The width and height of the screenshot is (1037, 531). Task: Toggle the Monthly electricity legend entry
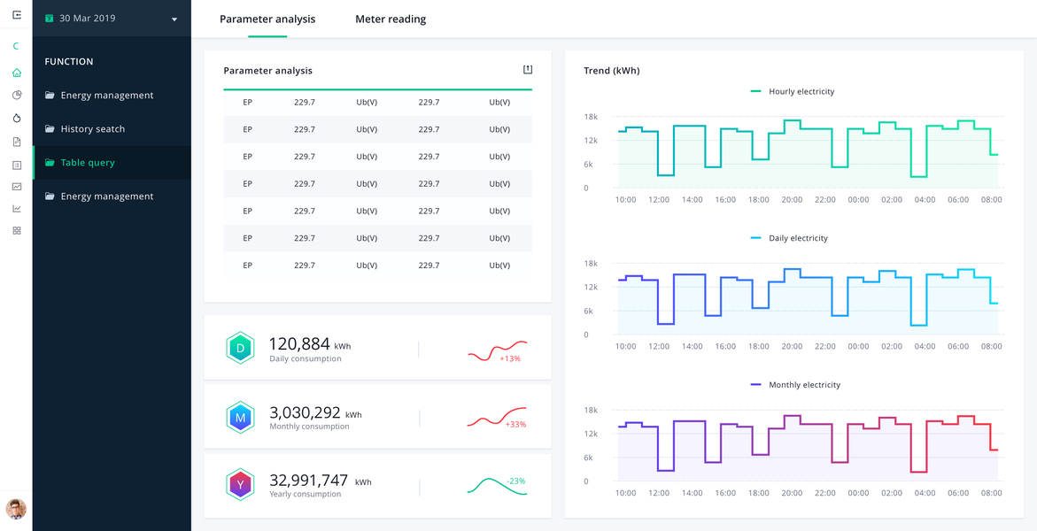(795, 384)
